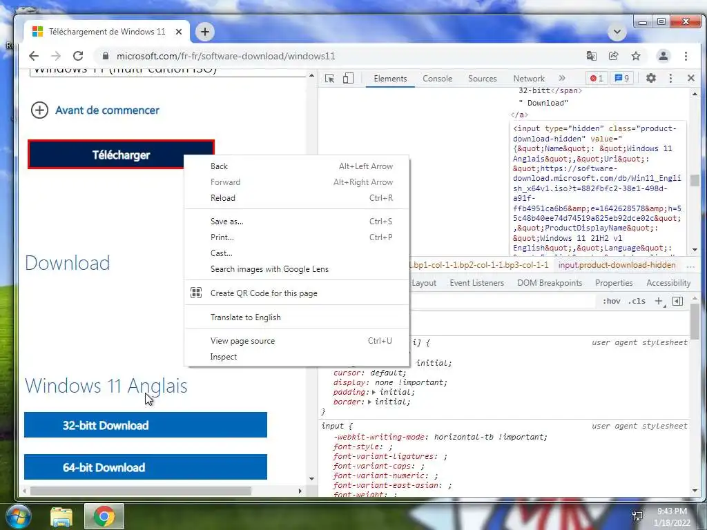Select Translate to English in context menu
The height and width of the screenshot is (530, 707).
[x=297, y=317]
